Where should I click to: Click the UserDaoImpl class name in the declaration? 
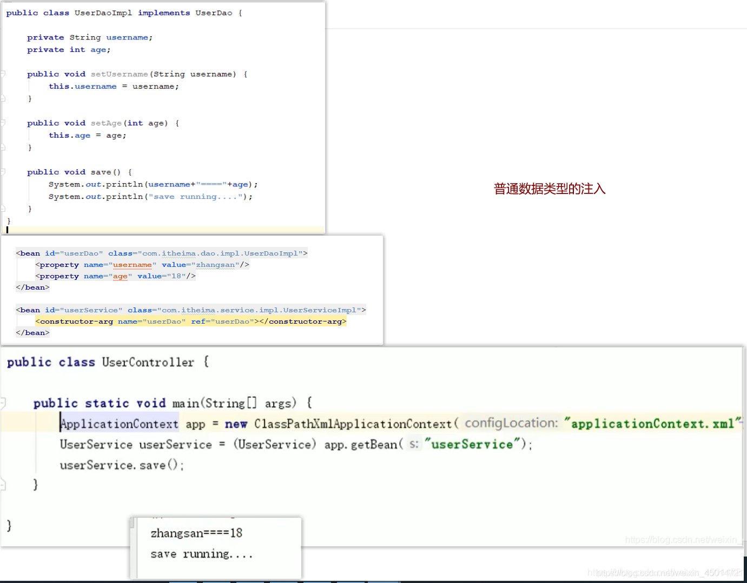click(x=103, y=12)
